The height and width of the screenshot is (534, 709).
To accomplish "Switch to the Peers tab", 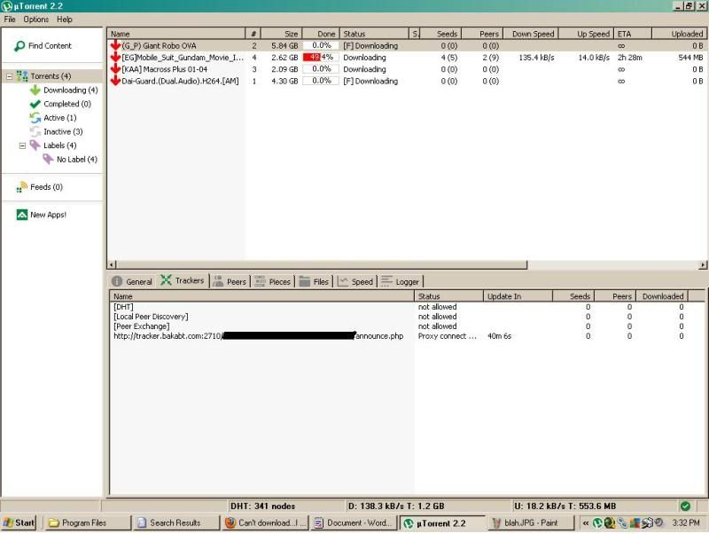I will 230,281.
